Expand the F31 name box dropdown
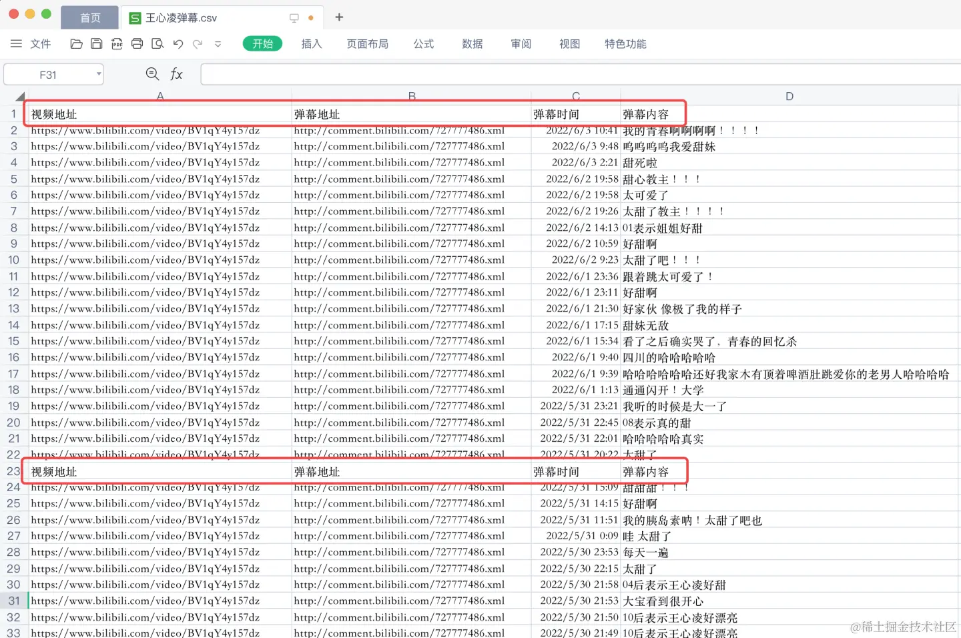Screen dimensions: 961x638 click(99, 74)
